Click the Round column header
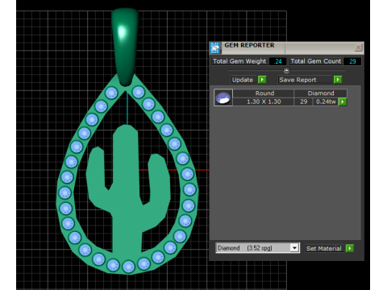Image resolution: width=387 pixels, height=290 pixels. 264,93
